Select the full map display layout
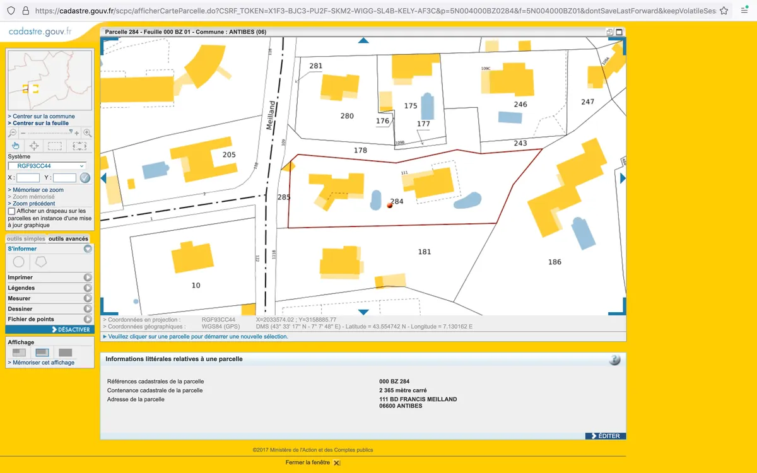The image size is (757, 473). (x=65, y=353)
